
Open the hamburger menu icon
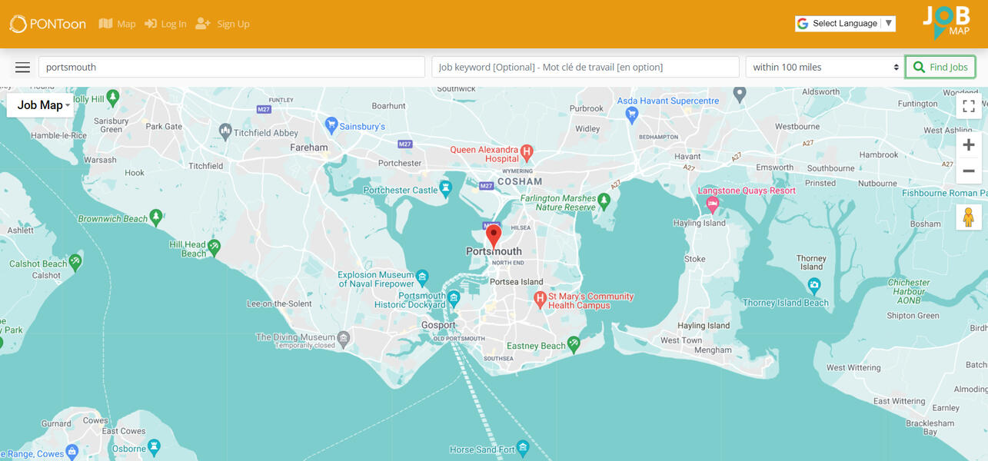pos(22,67)
